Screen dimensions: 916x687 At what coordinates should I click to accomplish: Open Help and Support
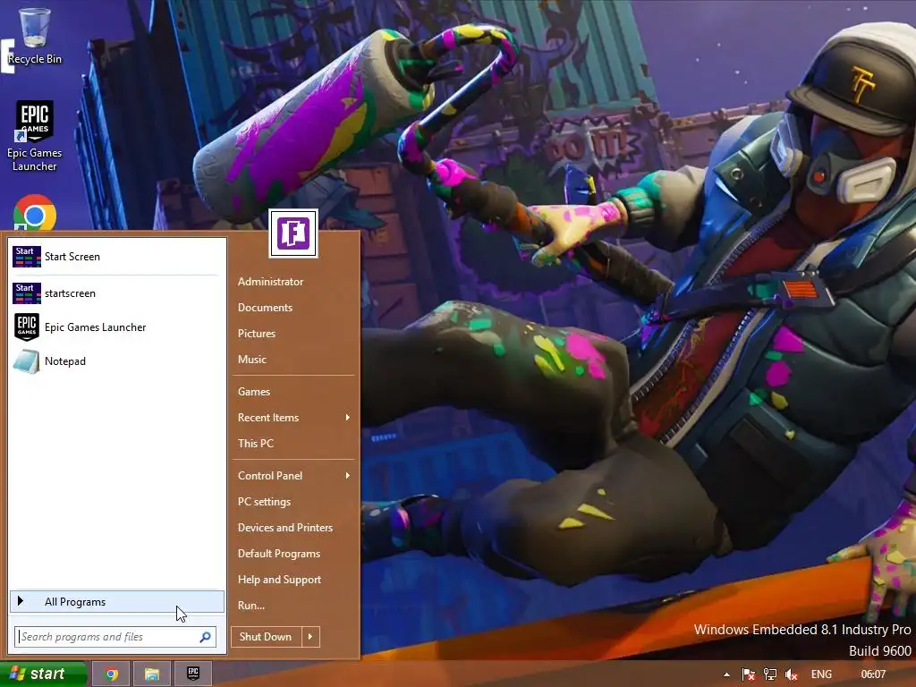(279, 580)
